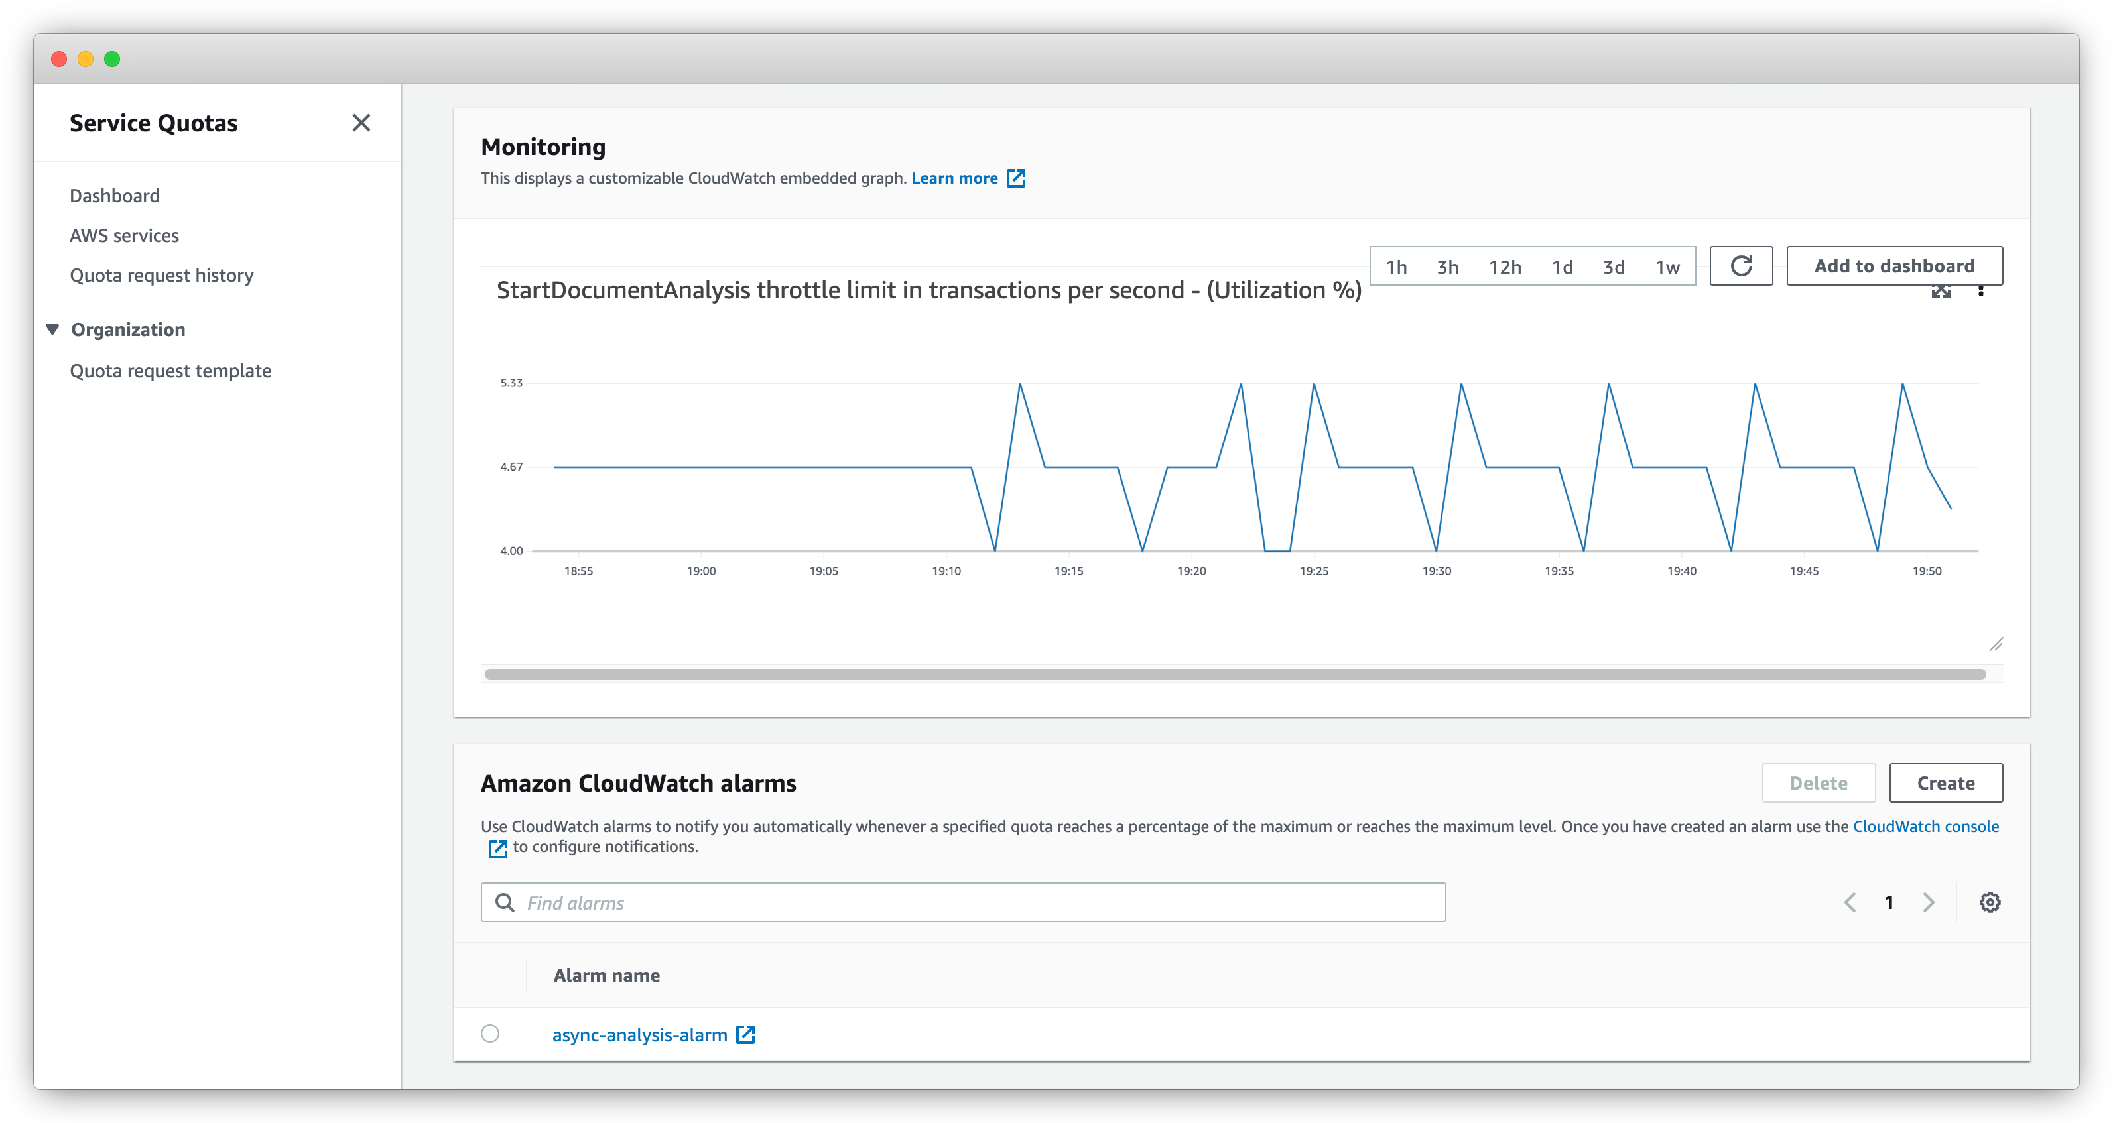Screen dimensions: 2113x1123
Task: Click the refresh graph icon button
Action: (1740, 266)
